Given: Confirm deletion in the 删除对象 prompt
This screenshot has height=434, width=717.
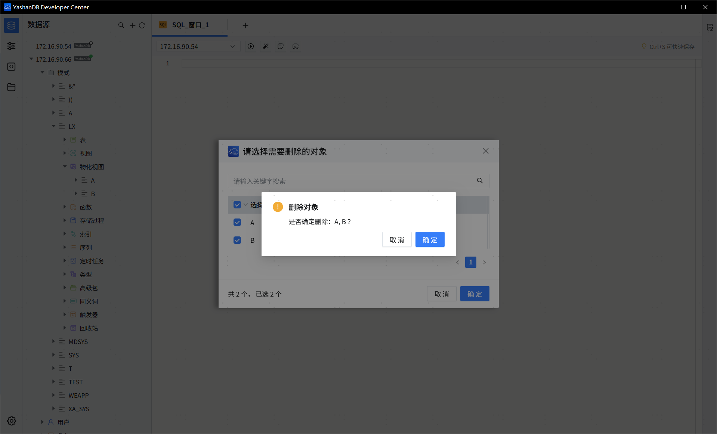Looking at the screenshot, I should click(x=430, y=240).
